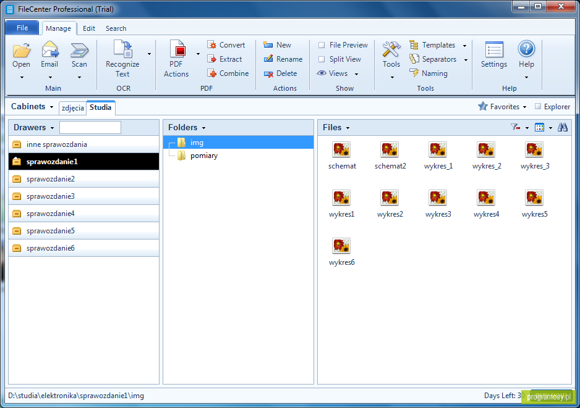Viewport: 580px width, 408px height.
Task: Click the Separators icon
Action: 414,59
